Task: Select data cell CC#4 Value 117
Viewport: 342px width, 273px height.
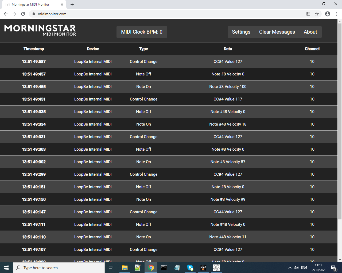Action: tap(228, 99)
